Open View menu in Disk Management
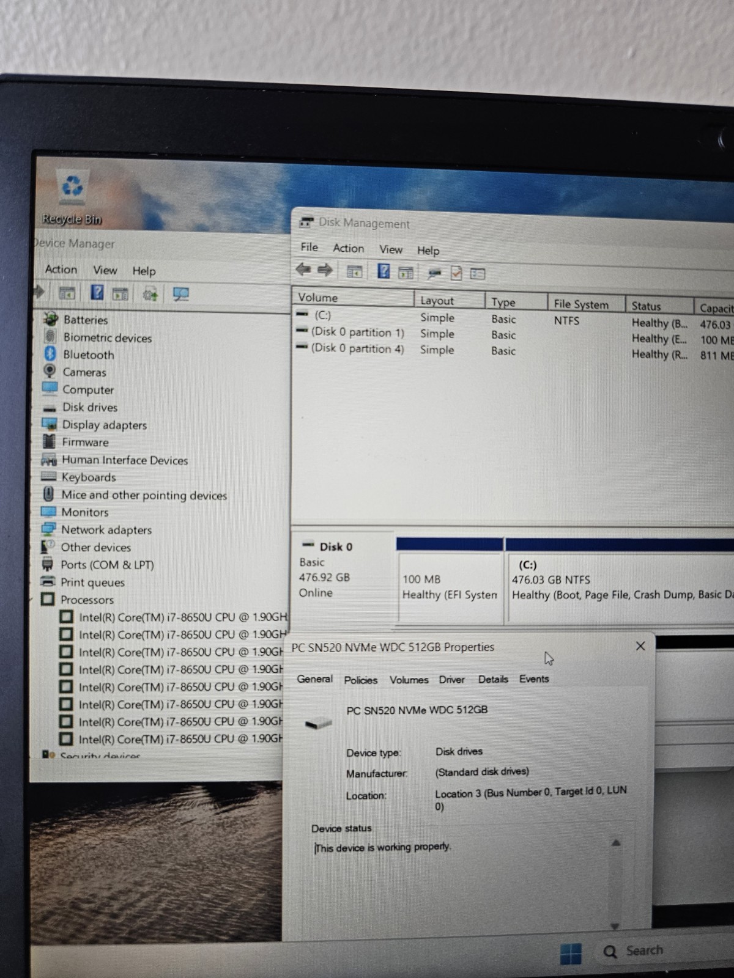Image resolution: width=734 pixels, height=978 pixels. tap(391, 249)
